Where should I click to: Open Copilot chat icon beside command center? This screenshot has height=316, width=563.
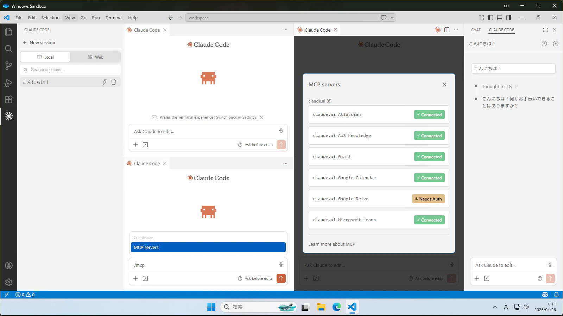tap(384, 18)
